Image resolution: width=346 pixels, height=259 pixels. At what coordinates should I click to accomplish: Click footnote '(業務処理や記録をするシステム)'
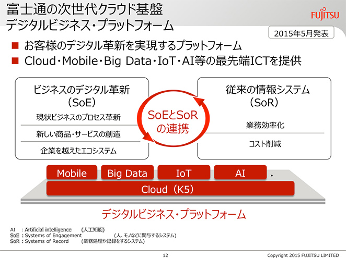tap(113, 241)
